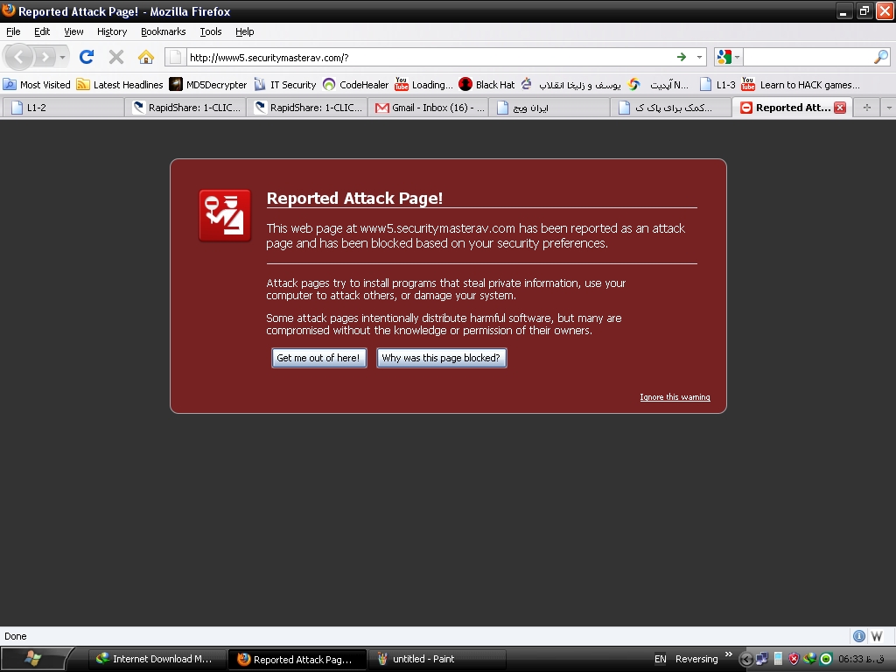Open the MD5Decrypter bookmark

coord(208,85)
